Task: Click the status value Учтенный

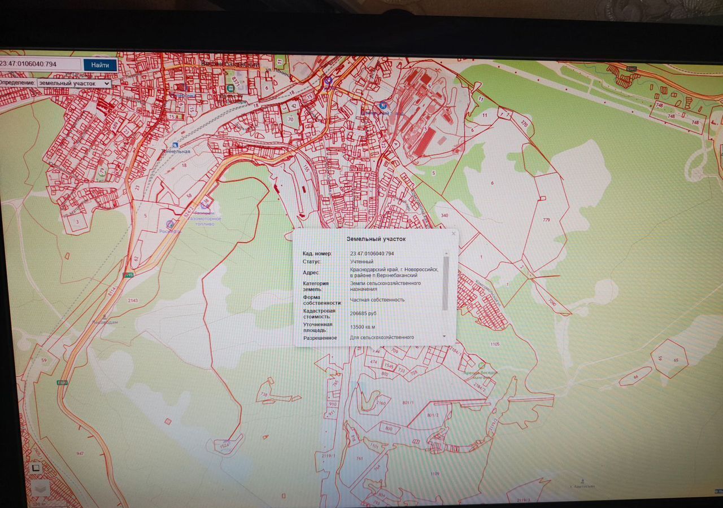Action: (x=361, y=261)
